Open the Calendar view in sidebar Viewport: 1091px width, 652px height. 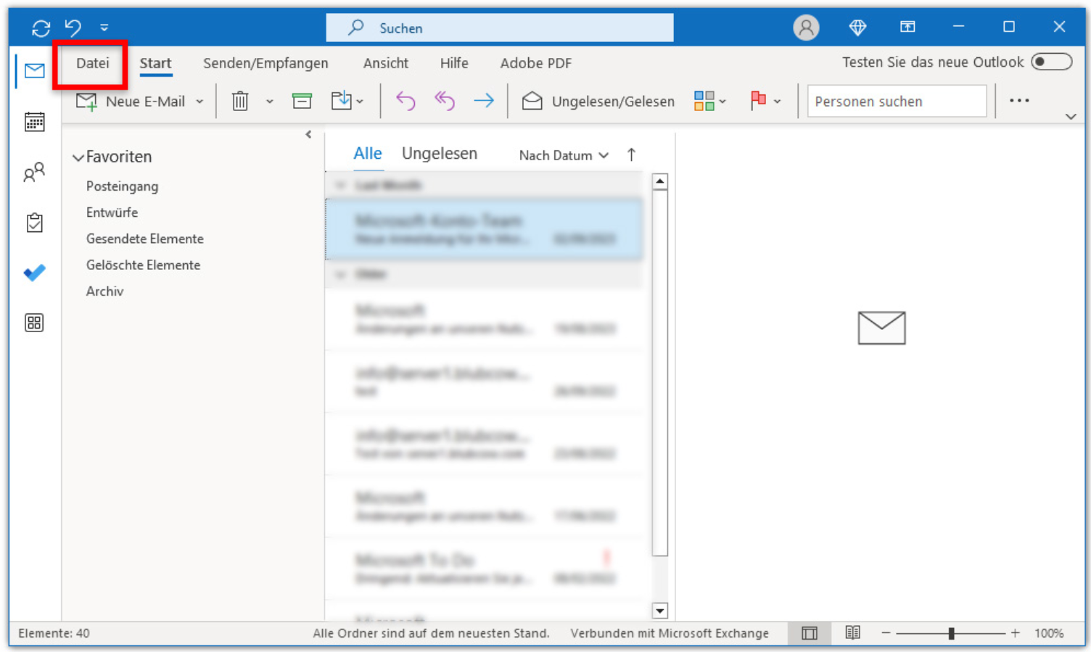pyautogui.click(x=34, y=122)
